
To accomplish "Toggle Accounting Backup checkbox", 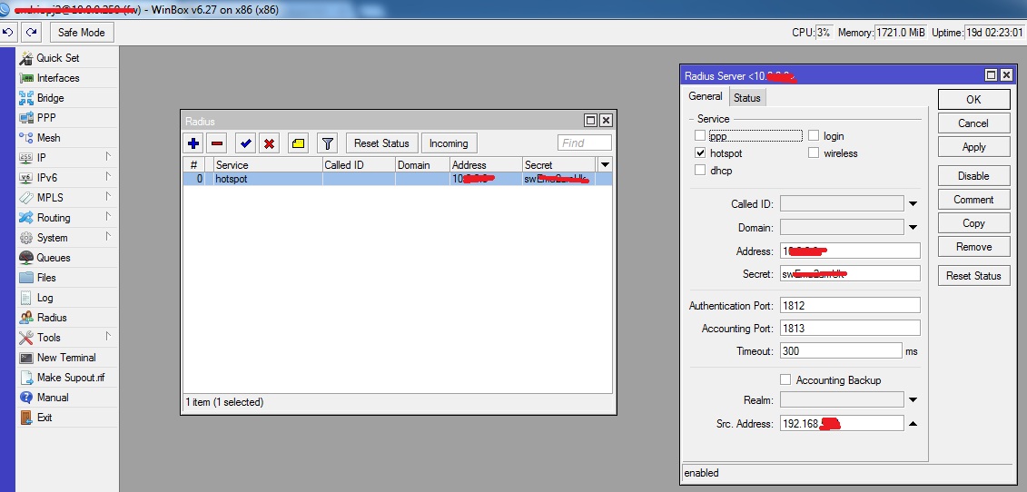I will 786,380.
